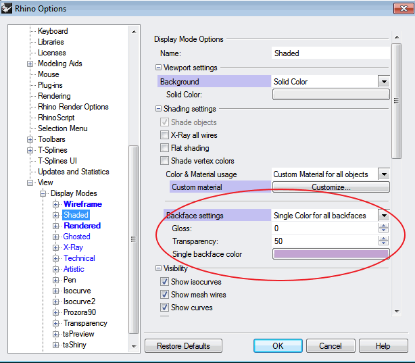Uncheck the Show isocurves checkbox
Image resolution: width=415 pixels, height=363 pixels.
click(164, 281)
